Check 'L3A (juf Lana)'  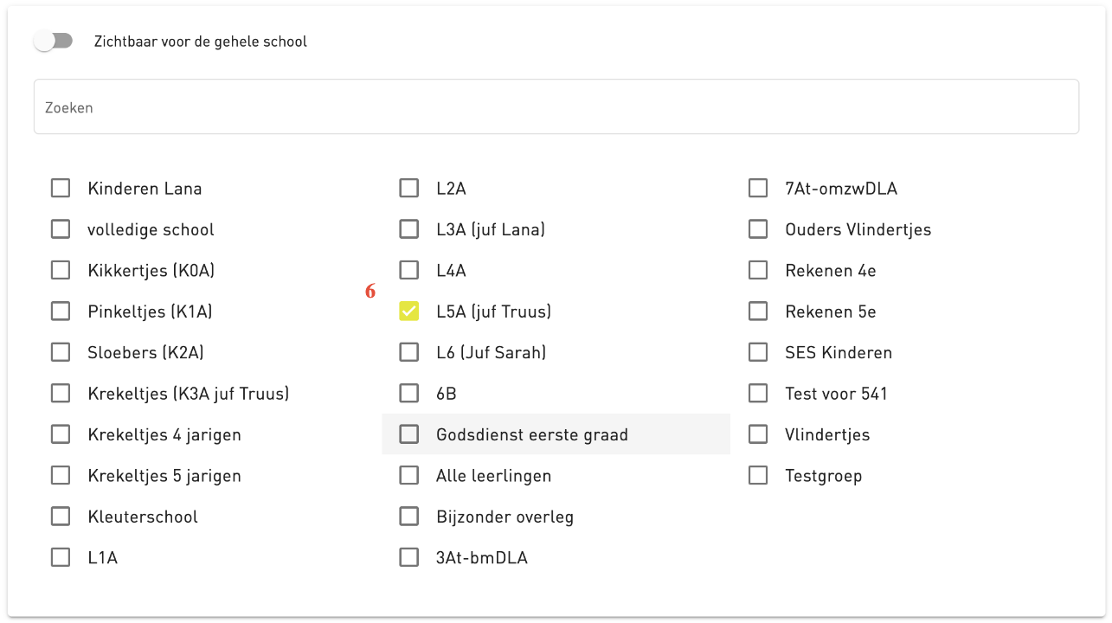(x=408, y=228)
